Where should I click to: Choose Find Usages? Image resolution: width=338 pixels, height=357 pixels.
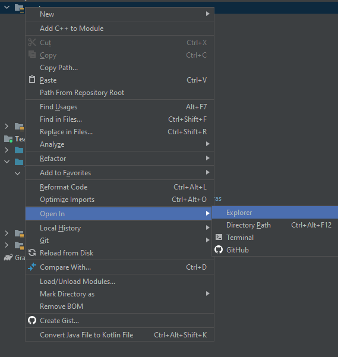pyautogui.click(x=119, y=107)
